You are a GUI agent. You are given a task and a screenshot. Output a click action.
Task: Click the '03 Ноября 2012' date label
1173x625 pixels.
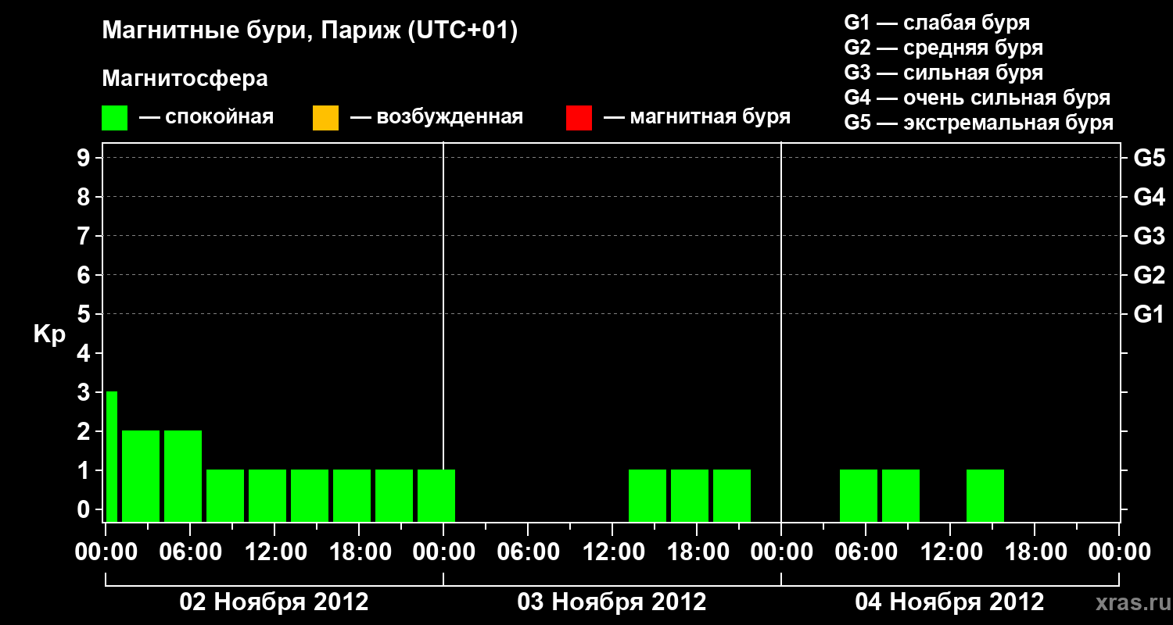612,602
